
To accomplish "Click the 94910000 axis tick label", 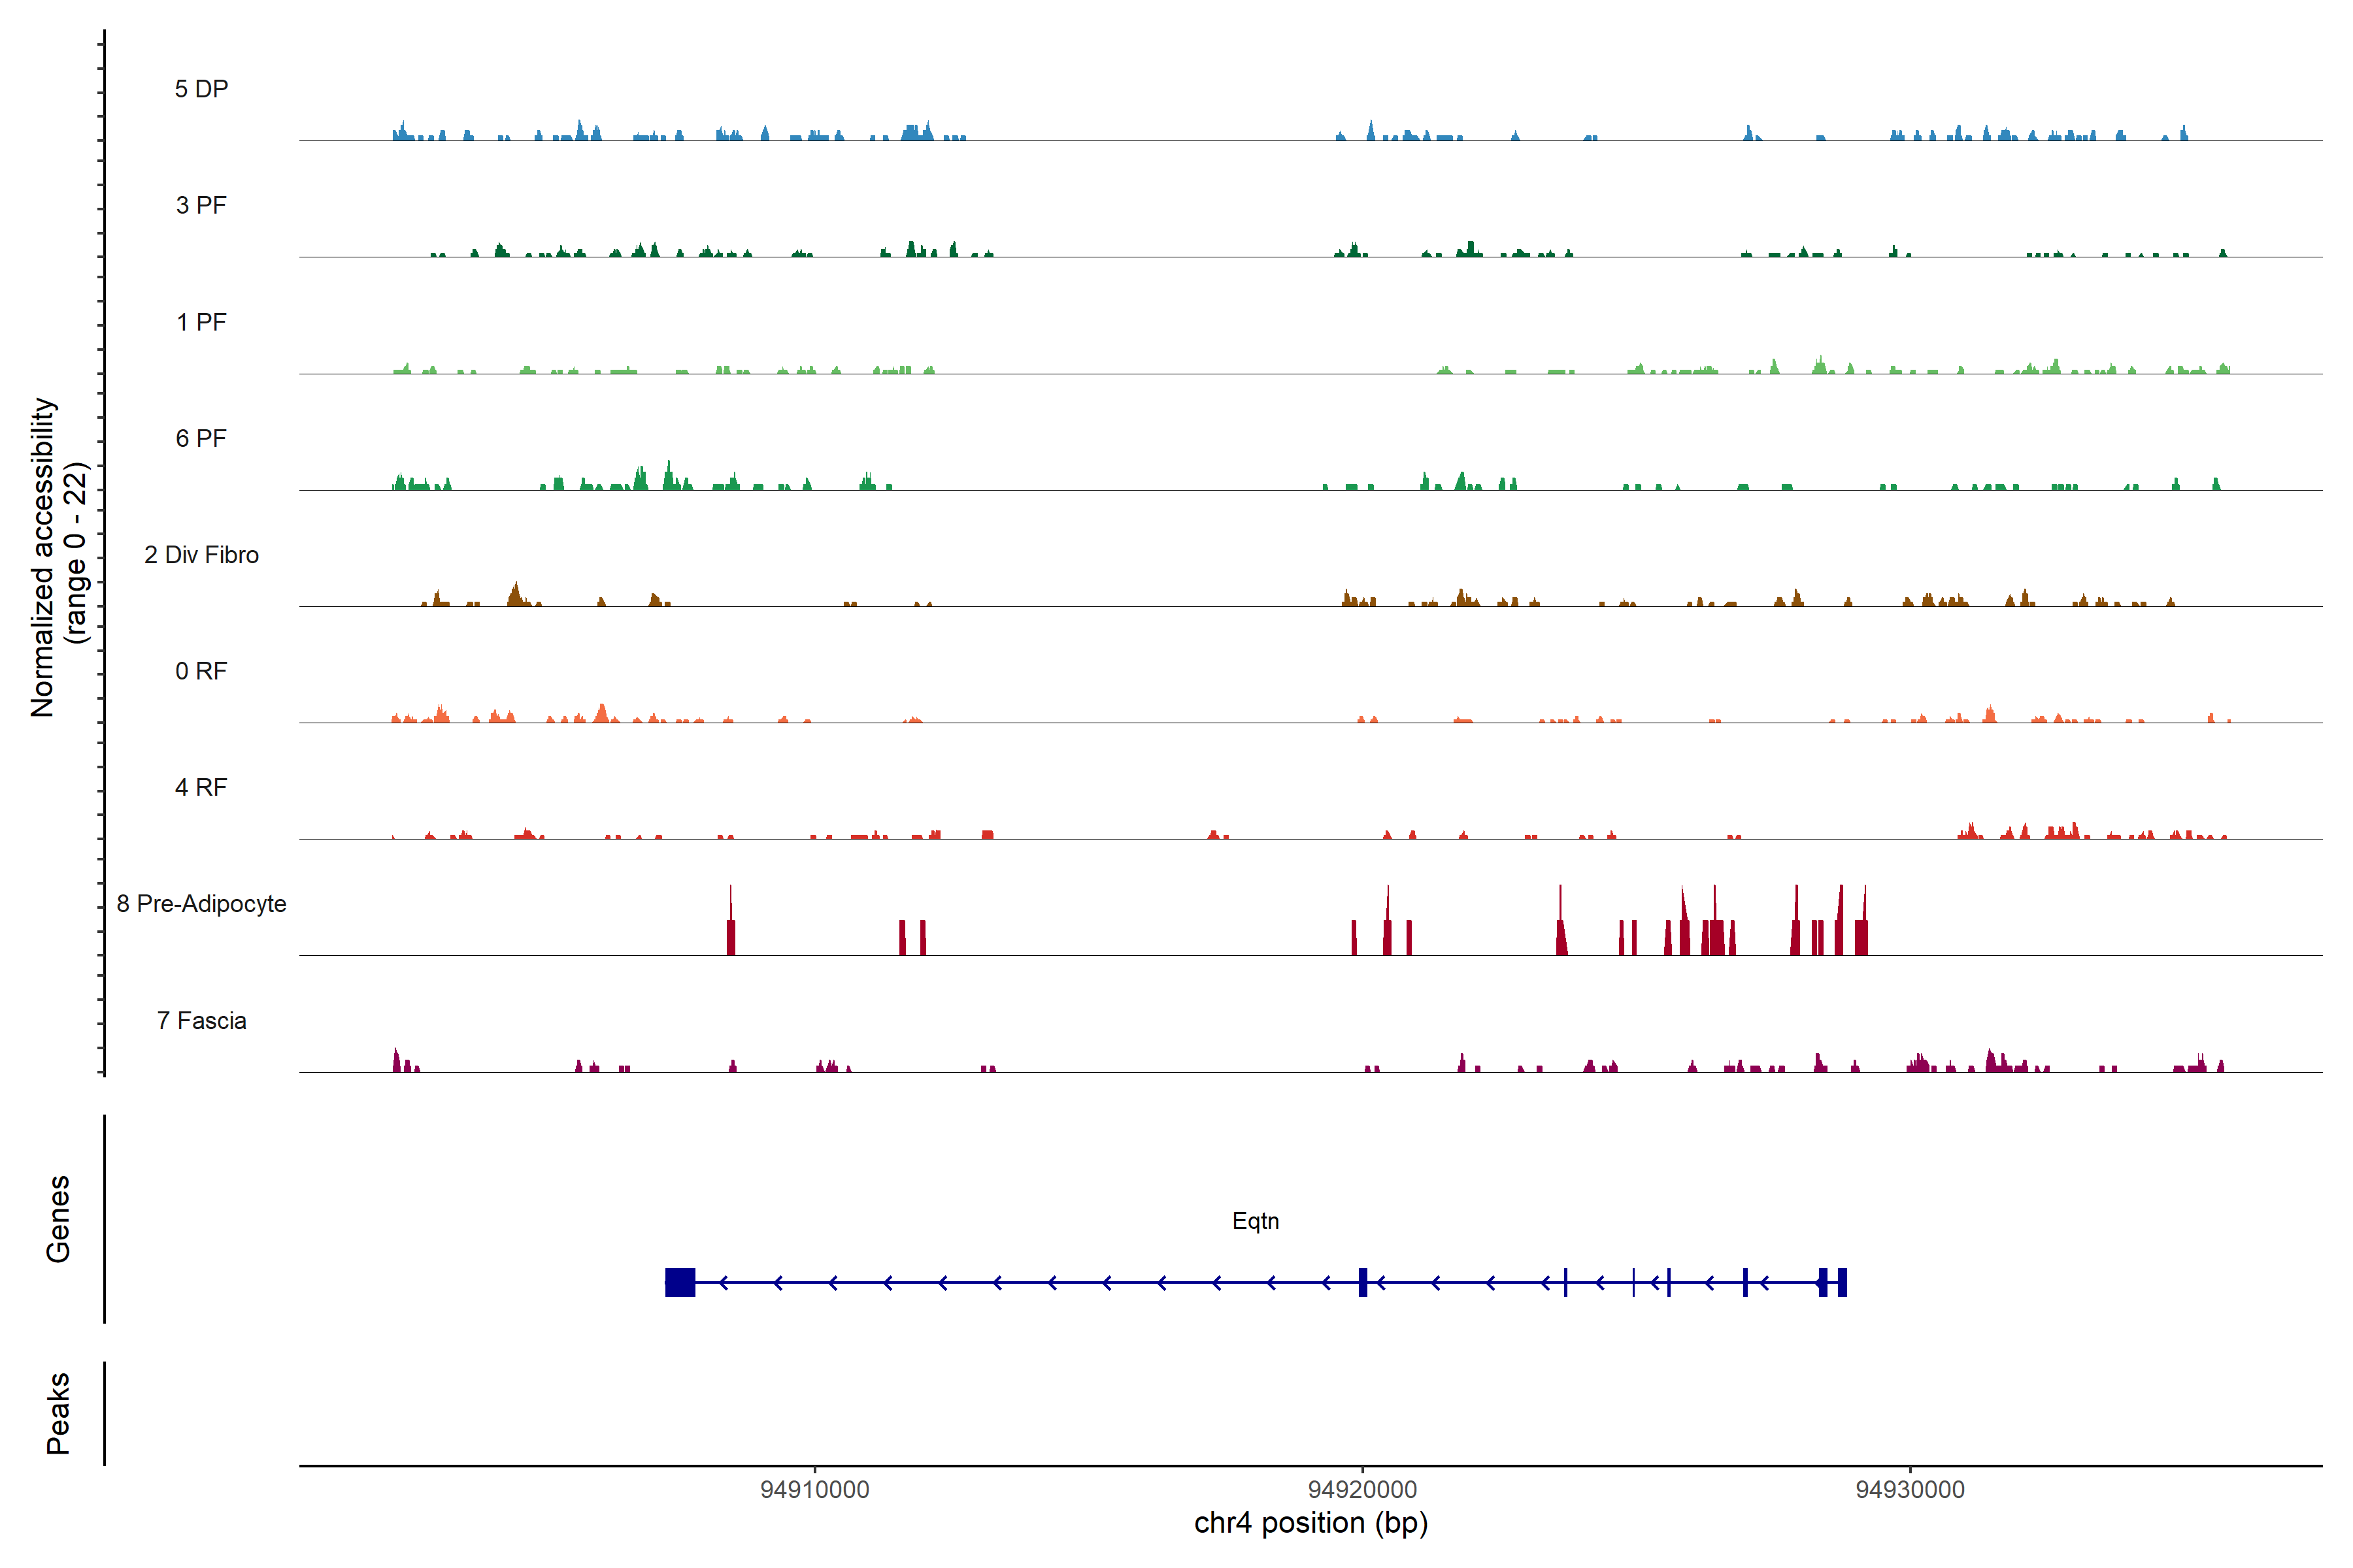I will coord(814,1489).
